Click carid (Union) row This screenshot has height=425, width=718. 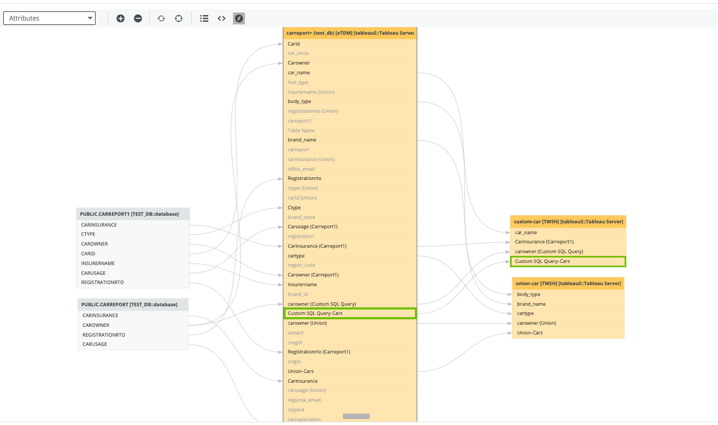[x=350, y=198]
